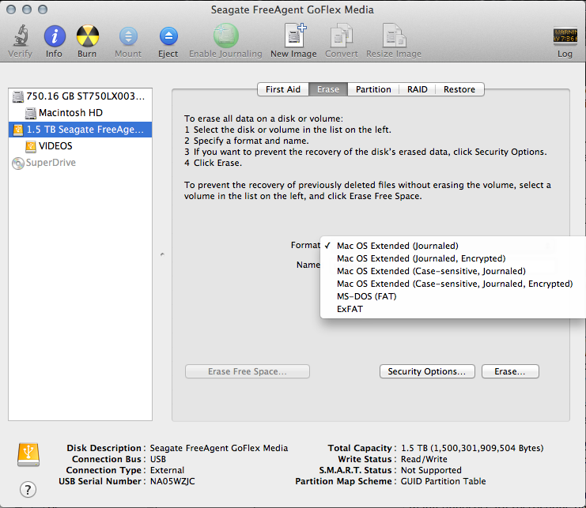Click the Resize Image icon
This screenshot has height=508, width=586.
(395, 36)
